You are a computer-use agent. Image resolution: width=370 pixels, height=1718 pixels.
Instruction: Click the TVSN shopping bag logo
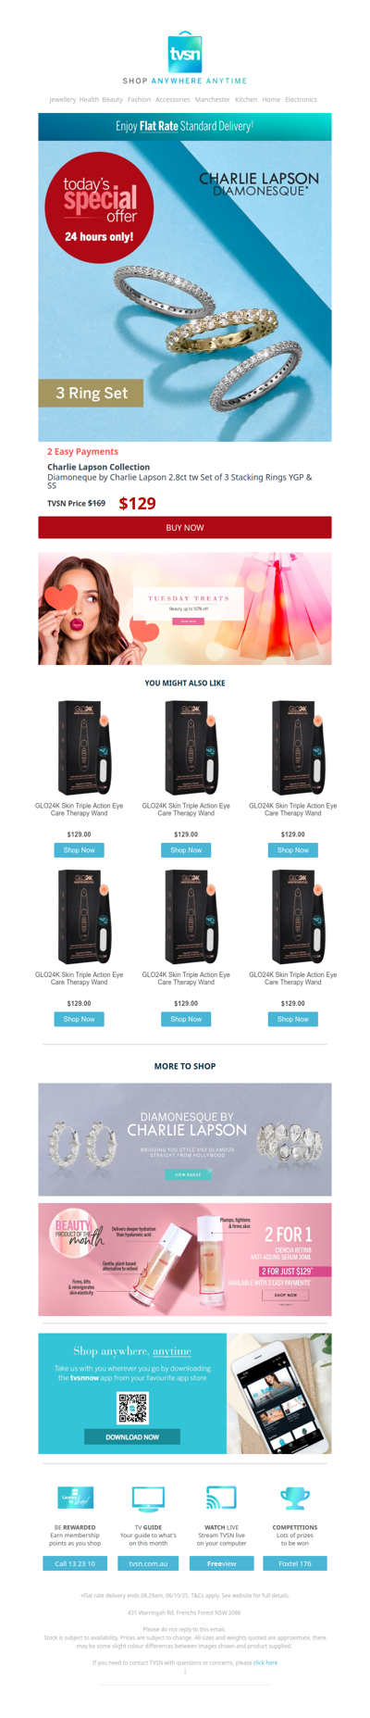[185, 52]
